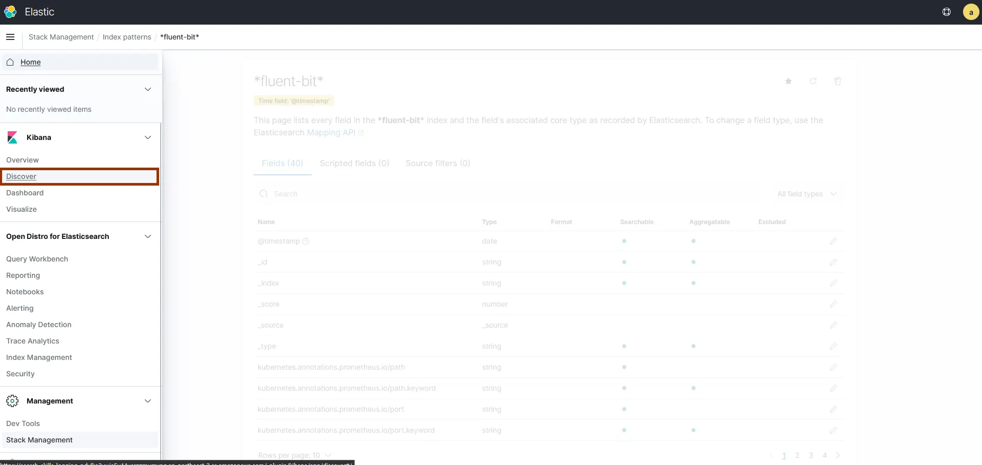The image size is (982, 465).
Task: Set index pattern as default with star
Action: [x=788, y=81]
